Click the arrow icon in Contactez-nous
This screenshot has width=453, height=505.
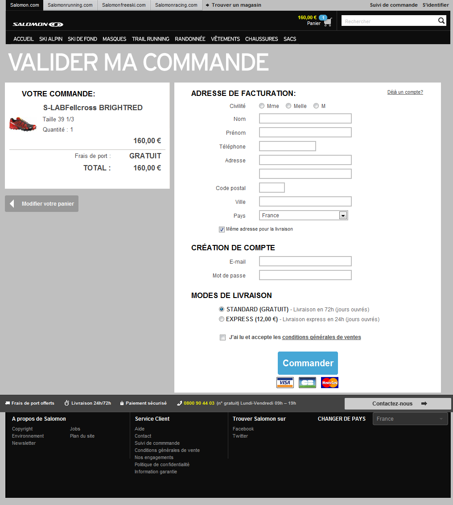[424, 404]
